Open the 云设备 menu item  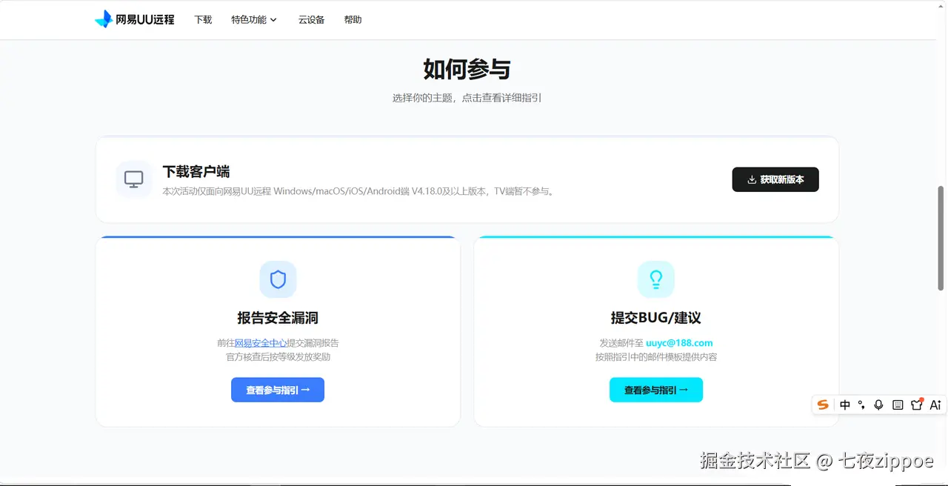[312, 20]
